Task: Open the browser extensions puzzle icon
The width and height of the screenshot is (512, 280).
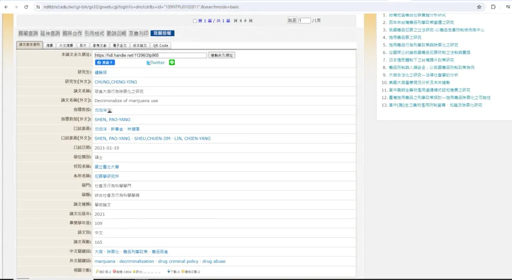Action: (x=493, y=7)
